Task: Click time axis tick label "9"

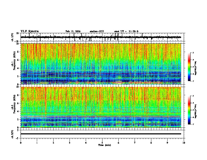Action: 167,143
